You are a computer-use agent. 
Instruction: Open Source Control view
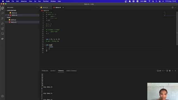coord(3,18)
